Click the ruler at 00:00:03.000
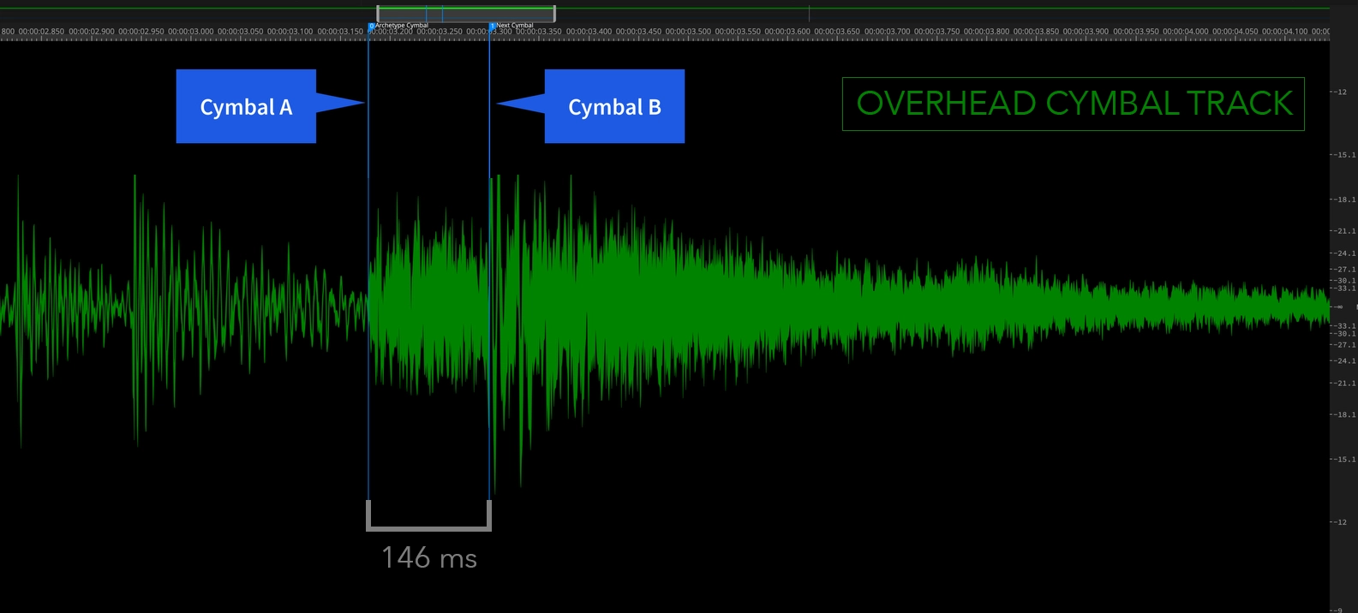 [x=191, y=32]
